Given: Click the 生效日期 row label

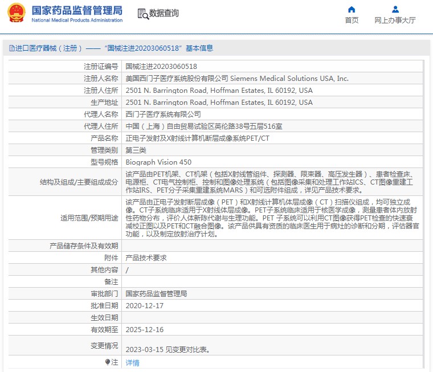Looking at the screenshot, I should 104,318.
